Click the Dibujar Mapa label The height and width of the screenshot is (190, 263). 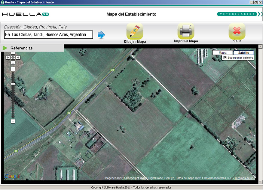[135, 41]
